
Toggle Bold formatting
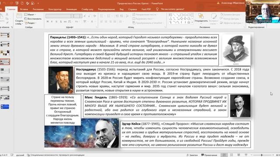coord(48,21)
